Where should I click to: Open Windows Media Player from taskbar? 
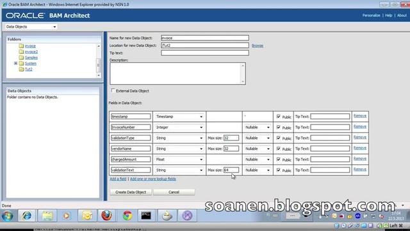coord(67,216)
